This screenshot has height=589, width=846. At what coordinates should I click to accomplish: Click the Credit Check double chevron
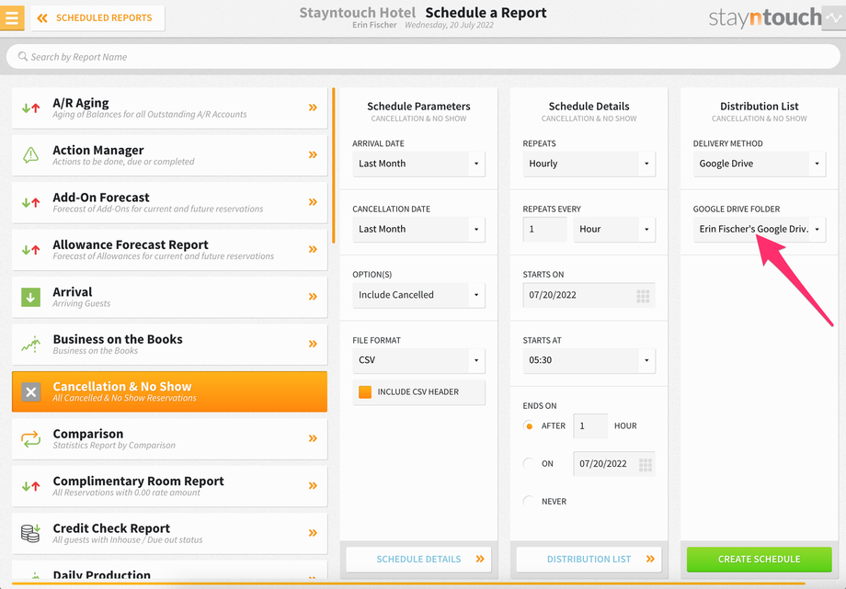[313, 533]
